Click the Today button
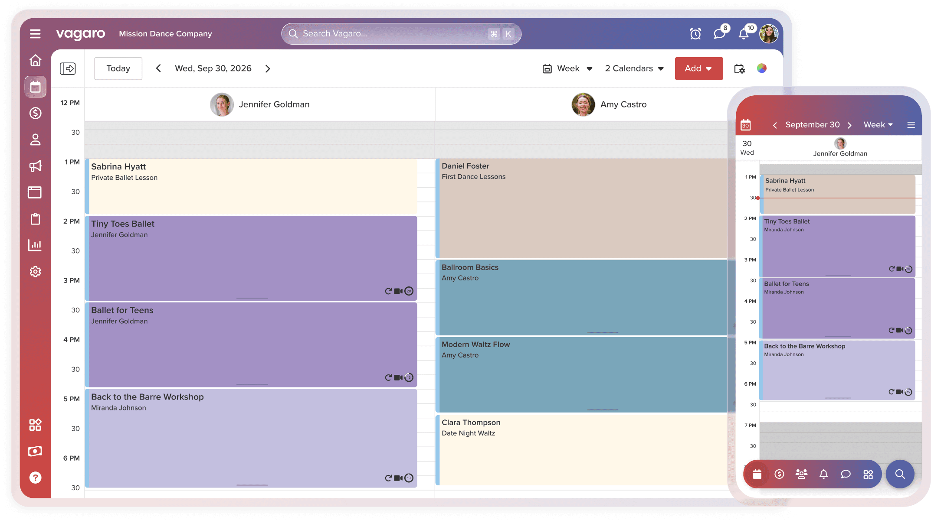931x520 pixels. (118, 68)
